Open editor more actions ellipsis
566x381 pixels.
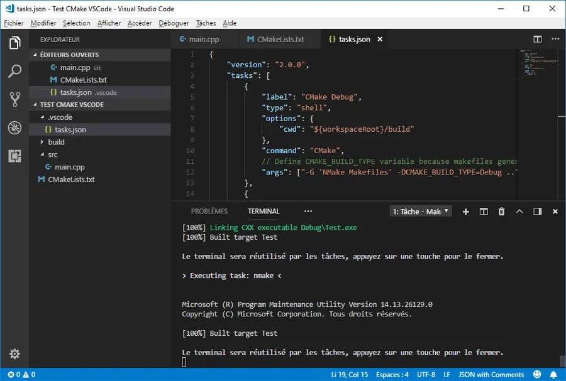pos(555,39)
